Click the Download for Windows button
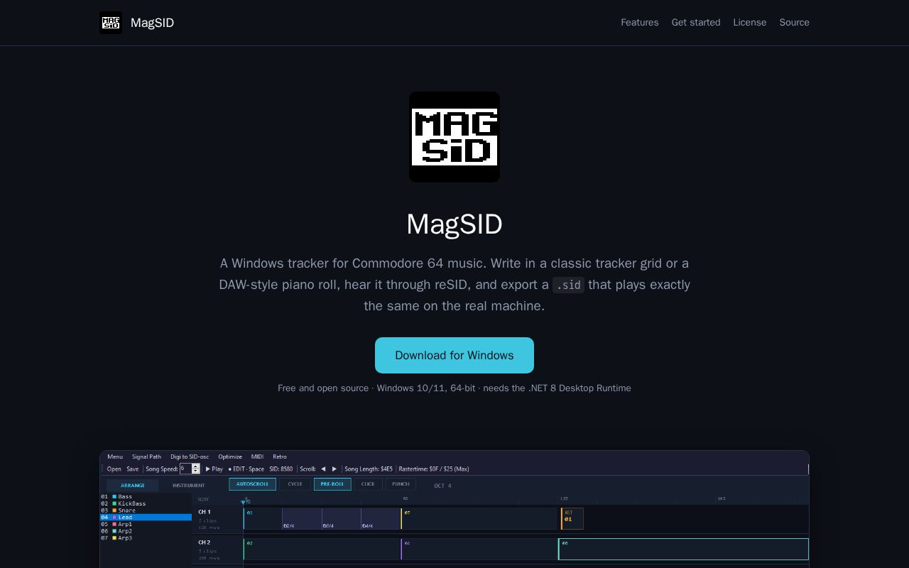The image size is (909, 568). [x=454, y=355]
